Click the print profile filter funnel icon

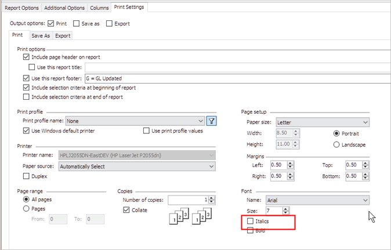click(212, 121)
